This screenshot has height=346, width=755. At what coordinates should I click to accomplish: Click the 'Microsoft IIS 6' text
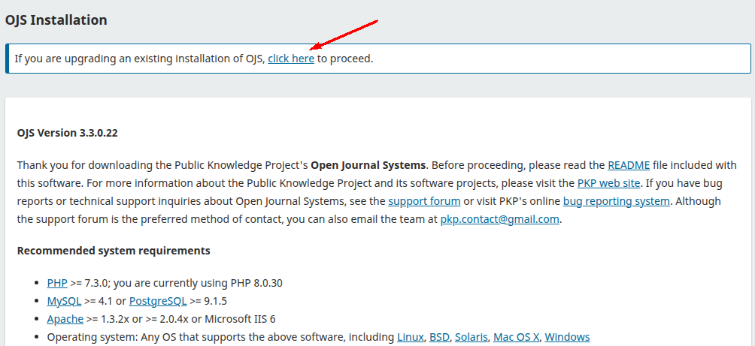(x=241, y=319)
